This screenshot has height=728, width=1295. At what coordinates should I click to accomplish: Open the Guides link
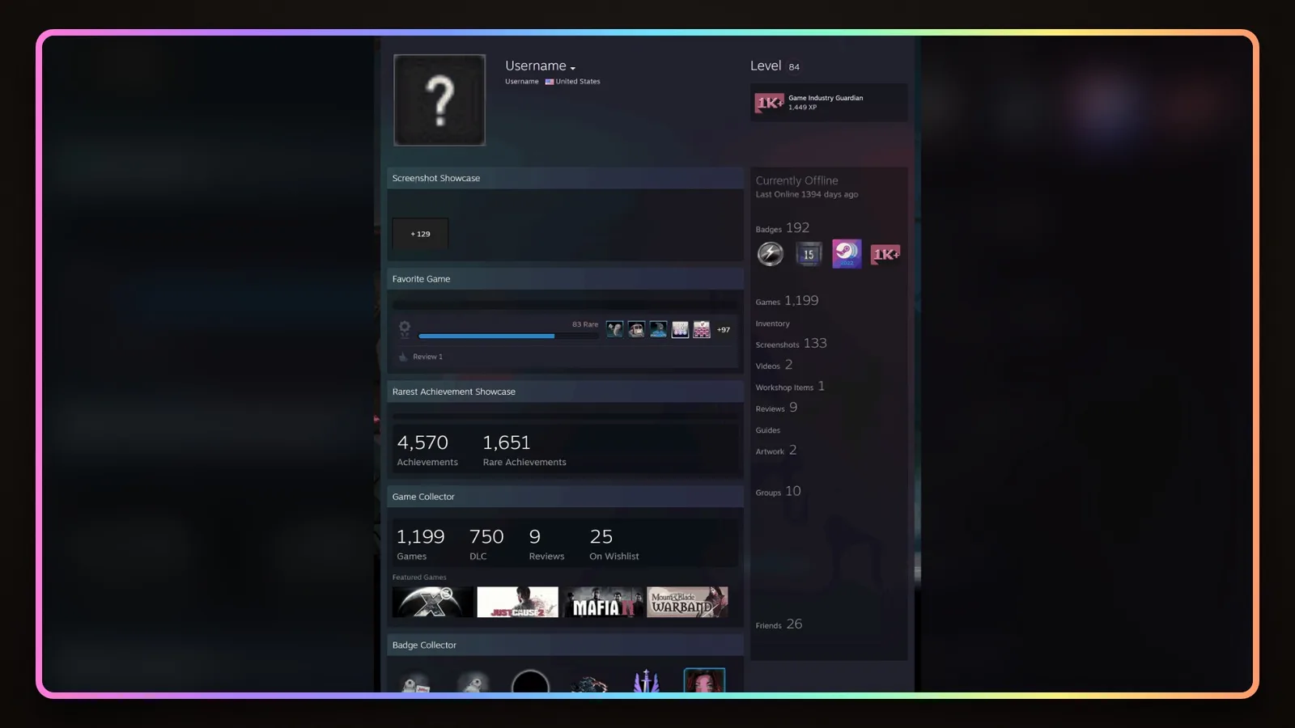(768, 430)
